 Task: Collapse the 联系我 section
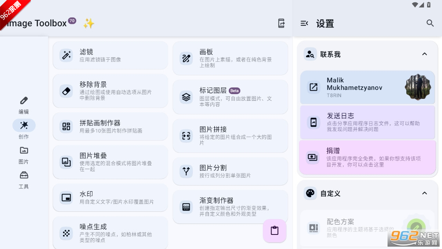424,54
